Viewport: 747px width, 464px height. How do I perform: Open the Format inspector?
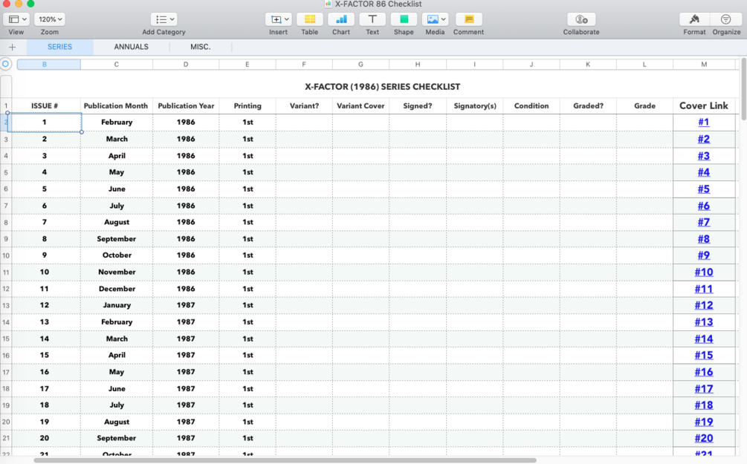694,19
